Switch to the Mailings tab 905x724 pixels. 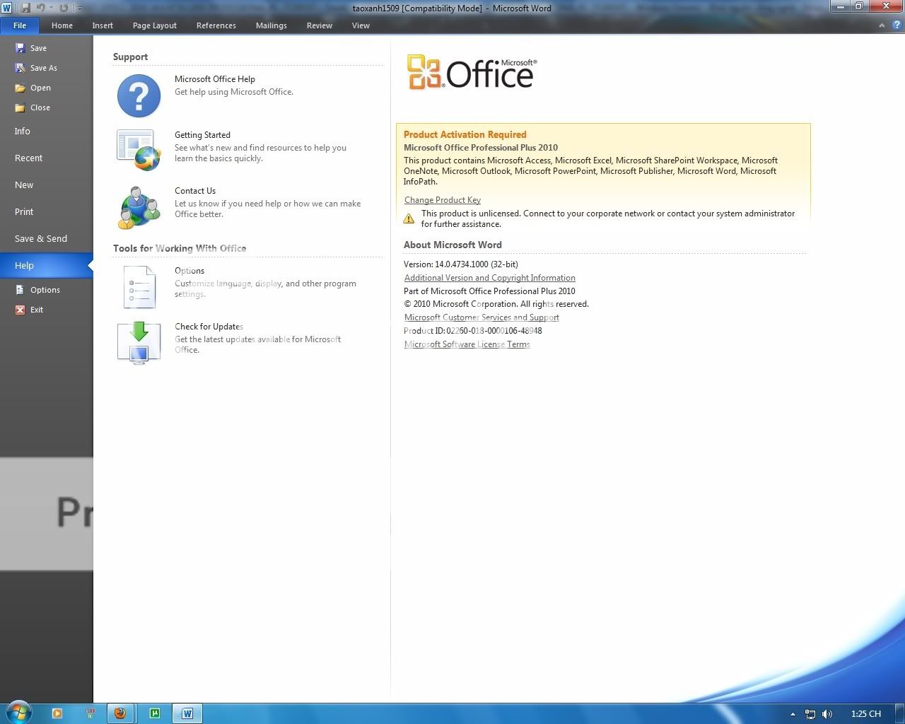(271, 25)
